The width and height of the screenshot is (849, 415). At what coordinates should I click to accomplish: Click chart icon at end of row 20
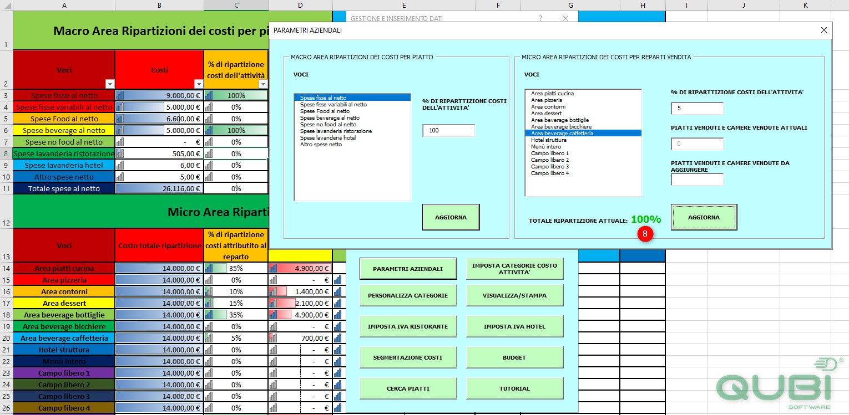tap(338, 338)
